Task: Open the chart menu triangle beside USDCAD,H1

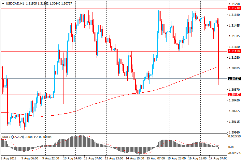Action: coord(3,4)
